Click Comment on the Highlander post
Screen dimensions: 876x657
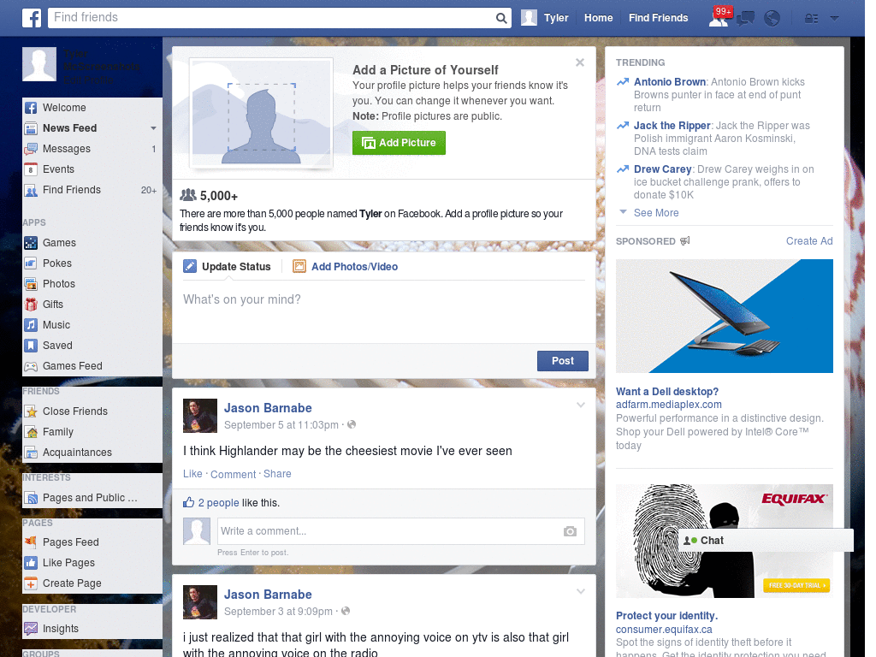tap(233, 474)
